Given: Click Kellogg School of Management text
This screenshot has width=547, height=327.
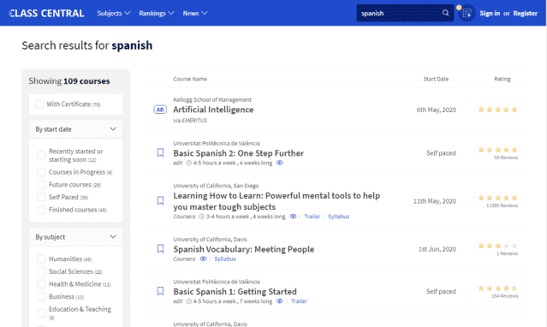Looking at the screenshot, I should [212, 99].
